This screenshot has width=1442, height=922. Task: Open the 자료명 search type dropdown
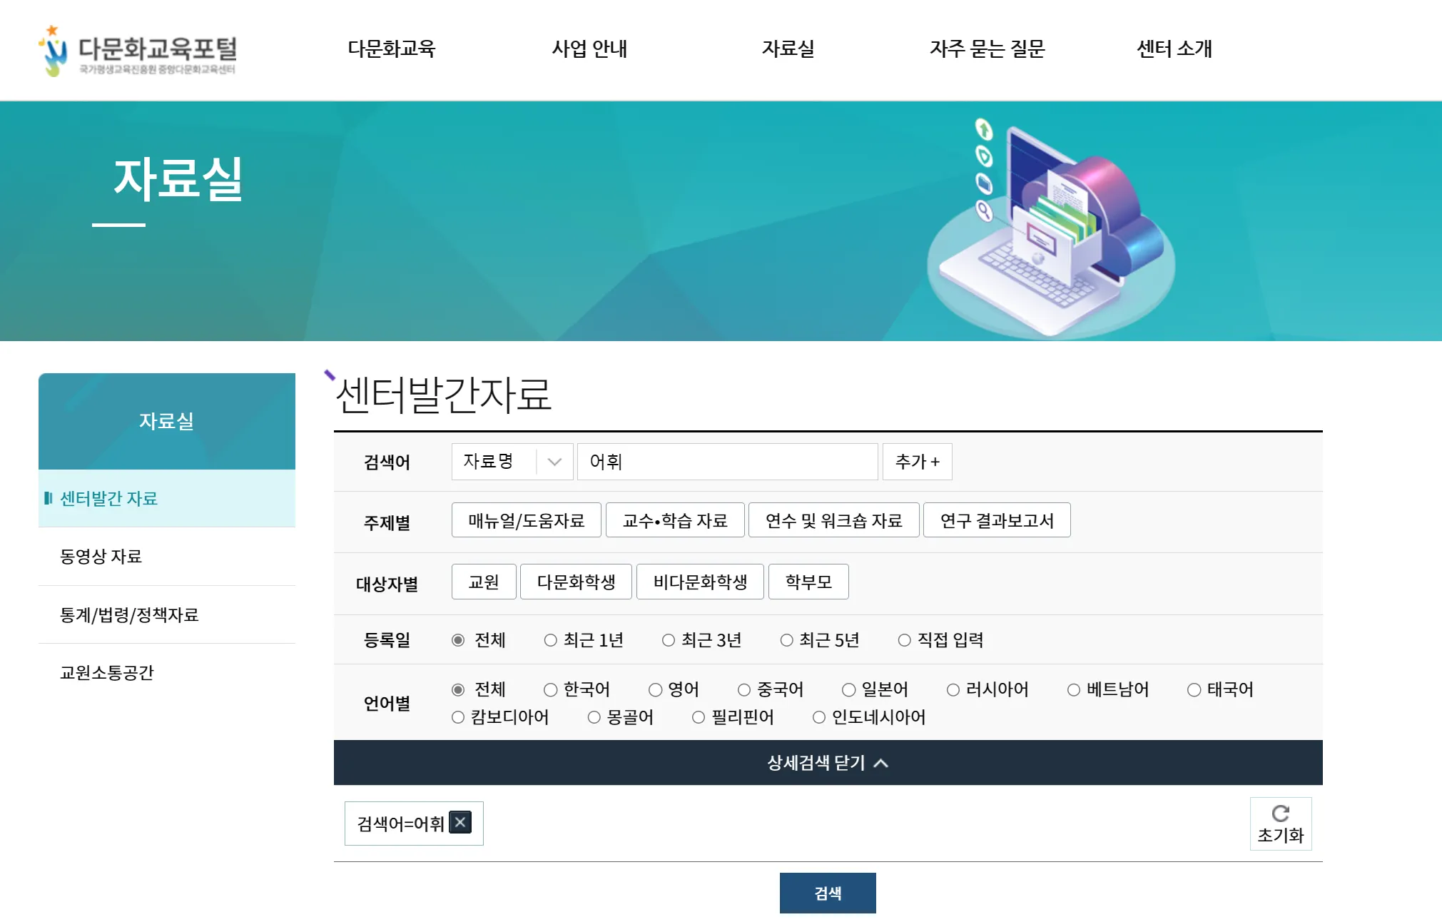(512, 462)
